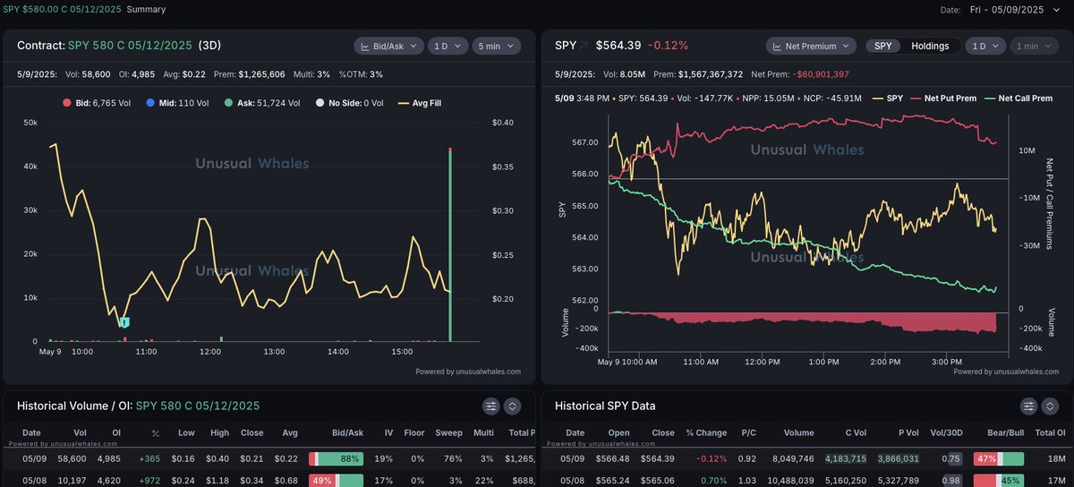Expand the Historical SPY Data panel

(1049, 406)
